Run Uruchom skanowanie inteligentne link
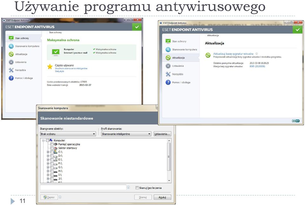 71,68
